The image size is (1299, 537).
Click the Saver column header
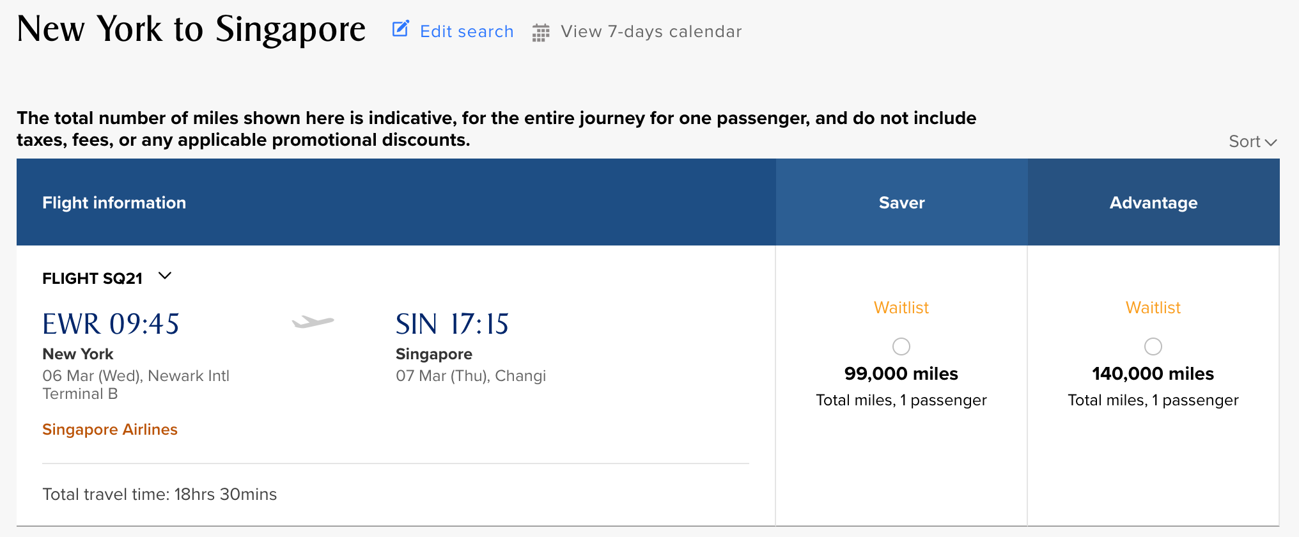pyautogui.click(x=901, y=203)
